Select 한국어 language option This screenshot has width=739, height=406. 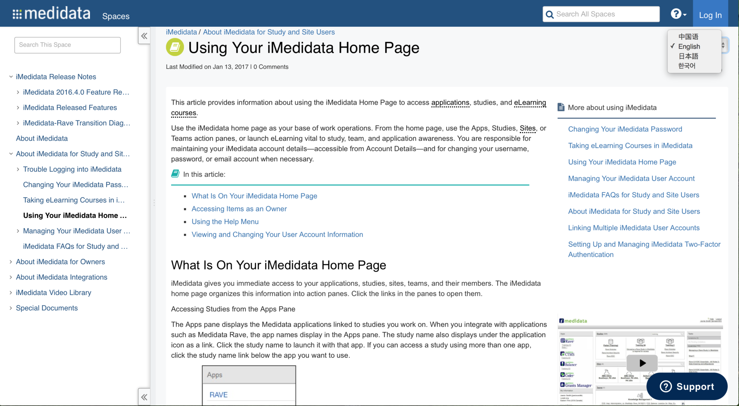pos(688,65)
